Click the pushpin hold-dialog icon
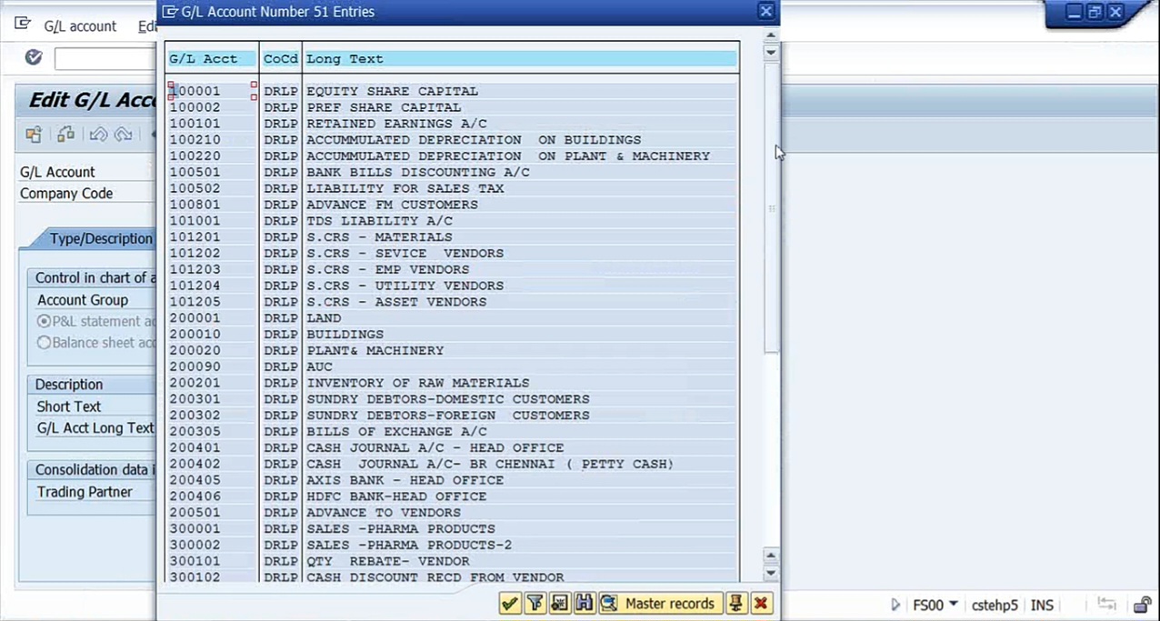This screenshot has height=621, width=1160. point(736,603)
